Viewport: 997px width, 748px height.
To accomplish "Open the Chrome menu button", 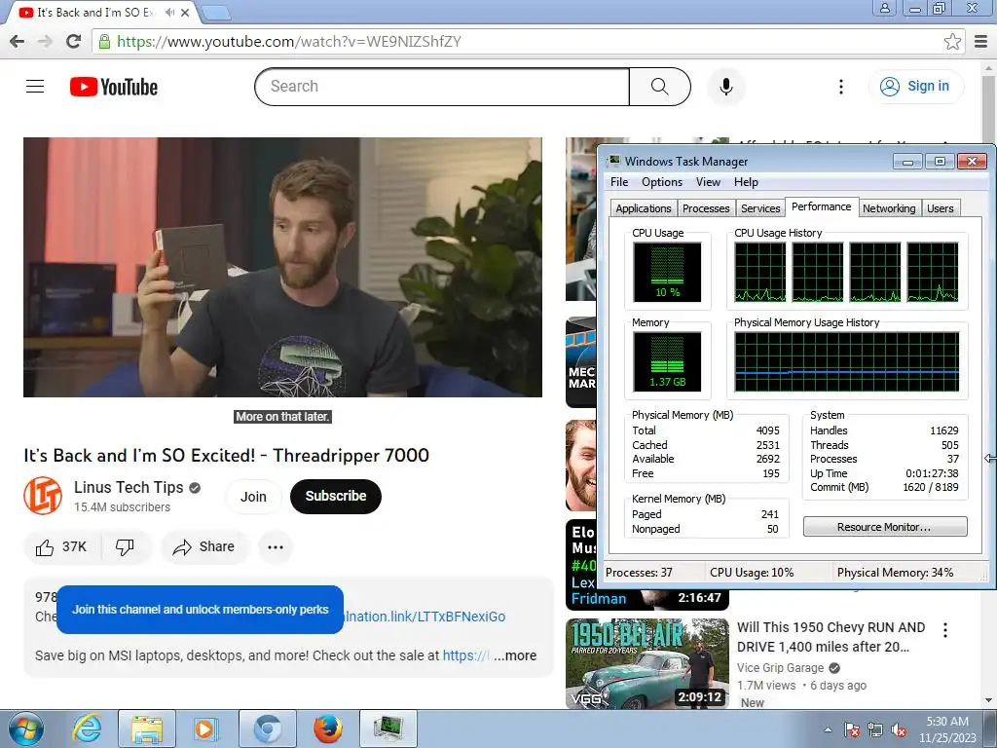I will pos(981,42).
